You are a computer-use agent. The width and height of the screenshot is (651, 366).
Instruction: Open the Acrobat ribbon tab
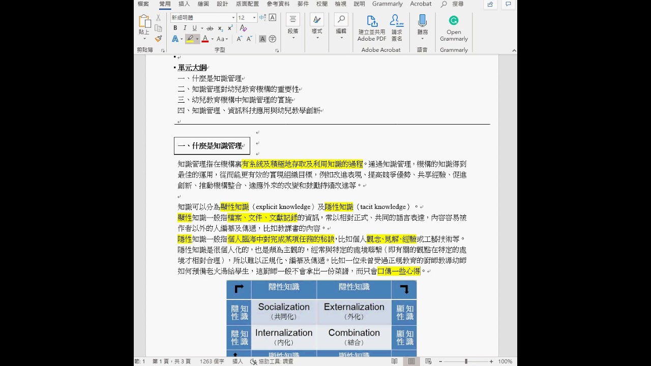421,4
